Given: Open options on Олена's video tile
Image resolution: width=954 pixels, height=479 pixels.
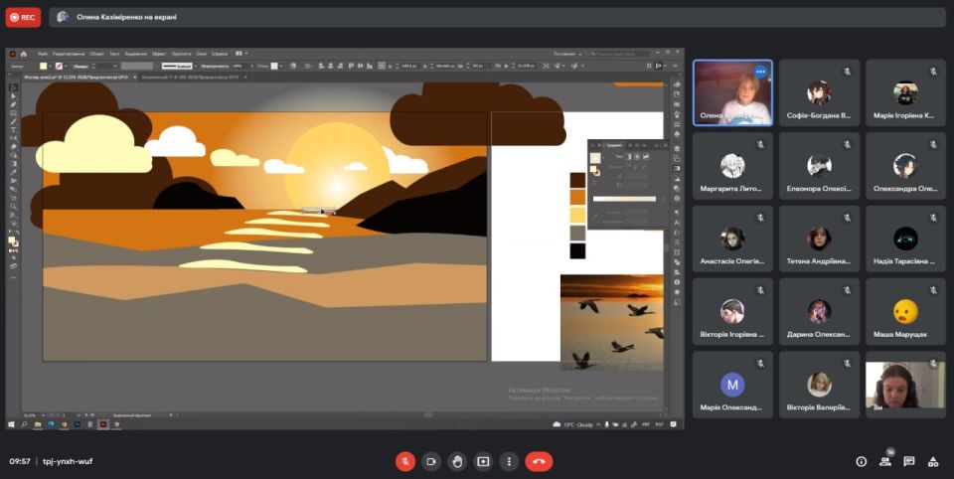Looking at the screenshot, I should pos(760,72).
